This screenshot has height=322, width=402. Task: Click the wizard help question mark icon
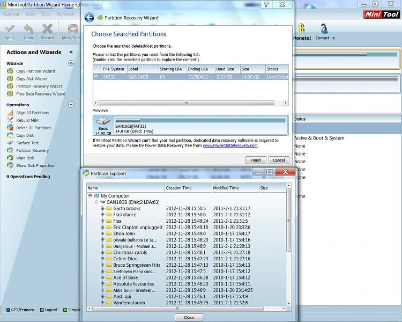point(266,4)
